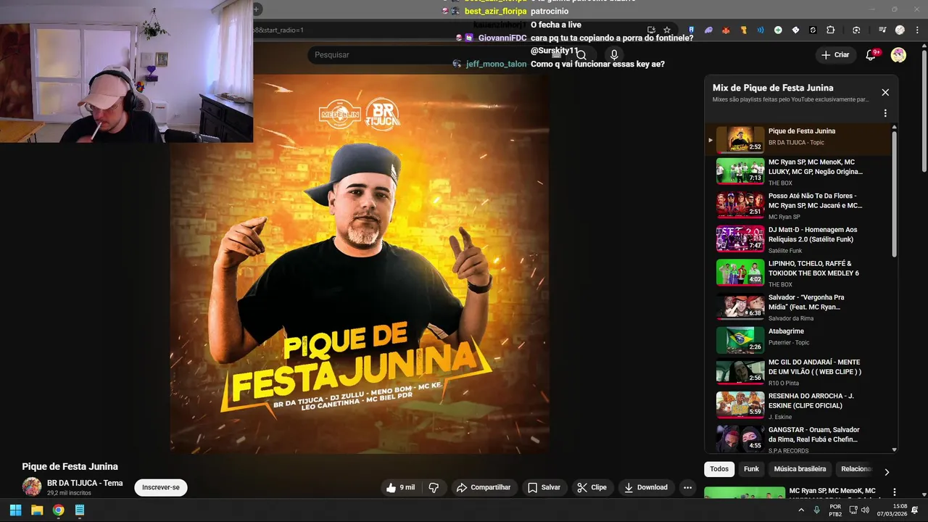
Task: Show hidden system tray icons chevron
Action: [801, 510]
